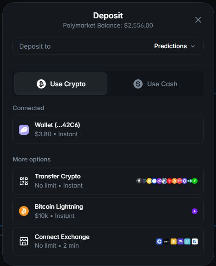Screen dimensions: 216x266
Task: Click the Connect Exchange storefront icon
Action: pyautogui.click(x=24, y=241)
